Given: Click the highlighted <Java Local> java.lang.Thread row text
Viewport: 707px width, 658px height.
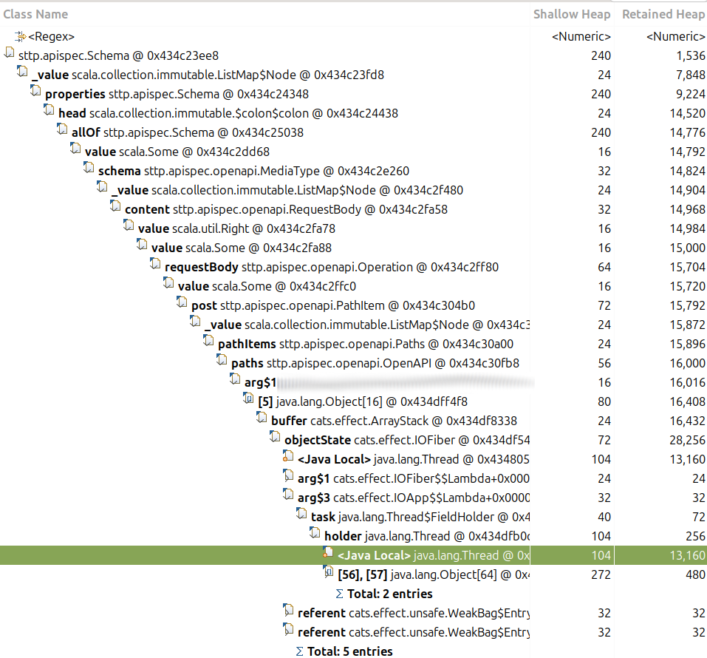Looking at the screenshot, I should (434, 555).
